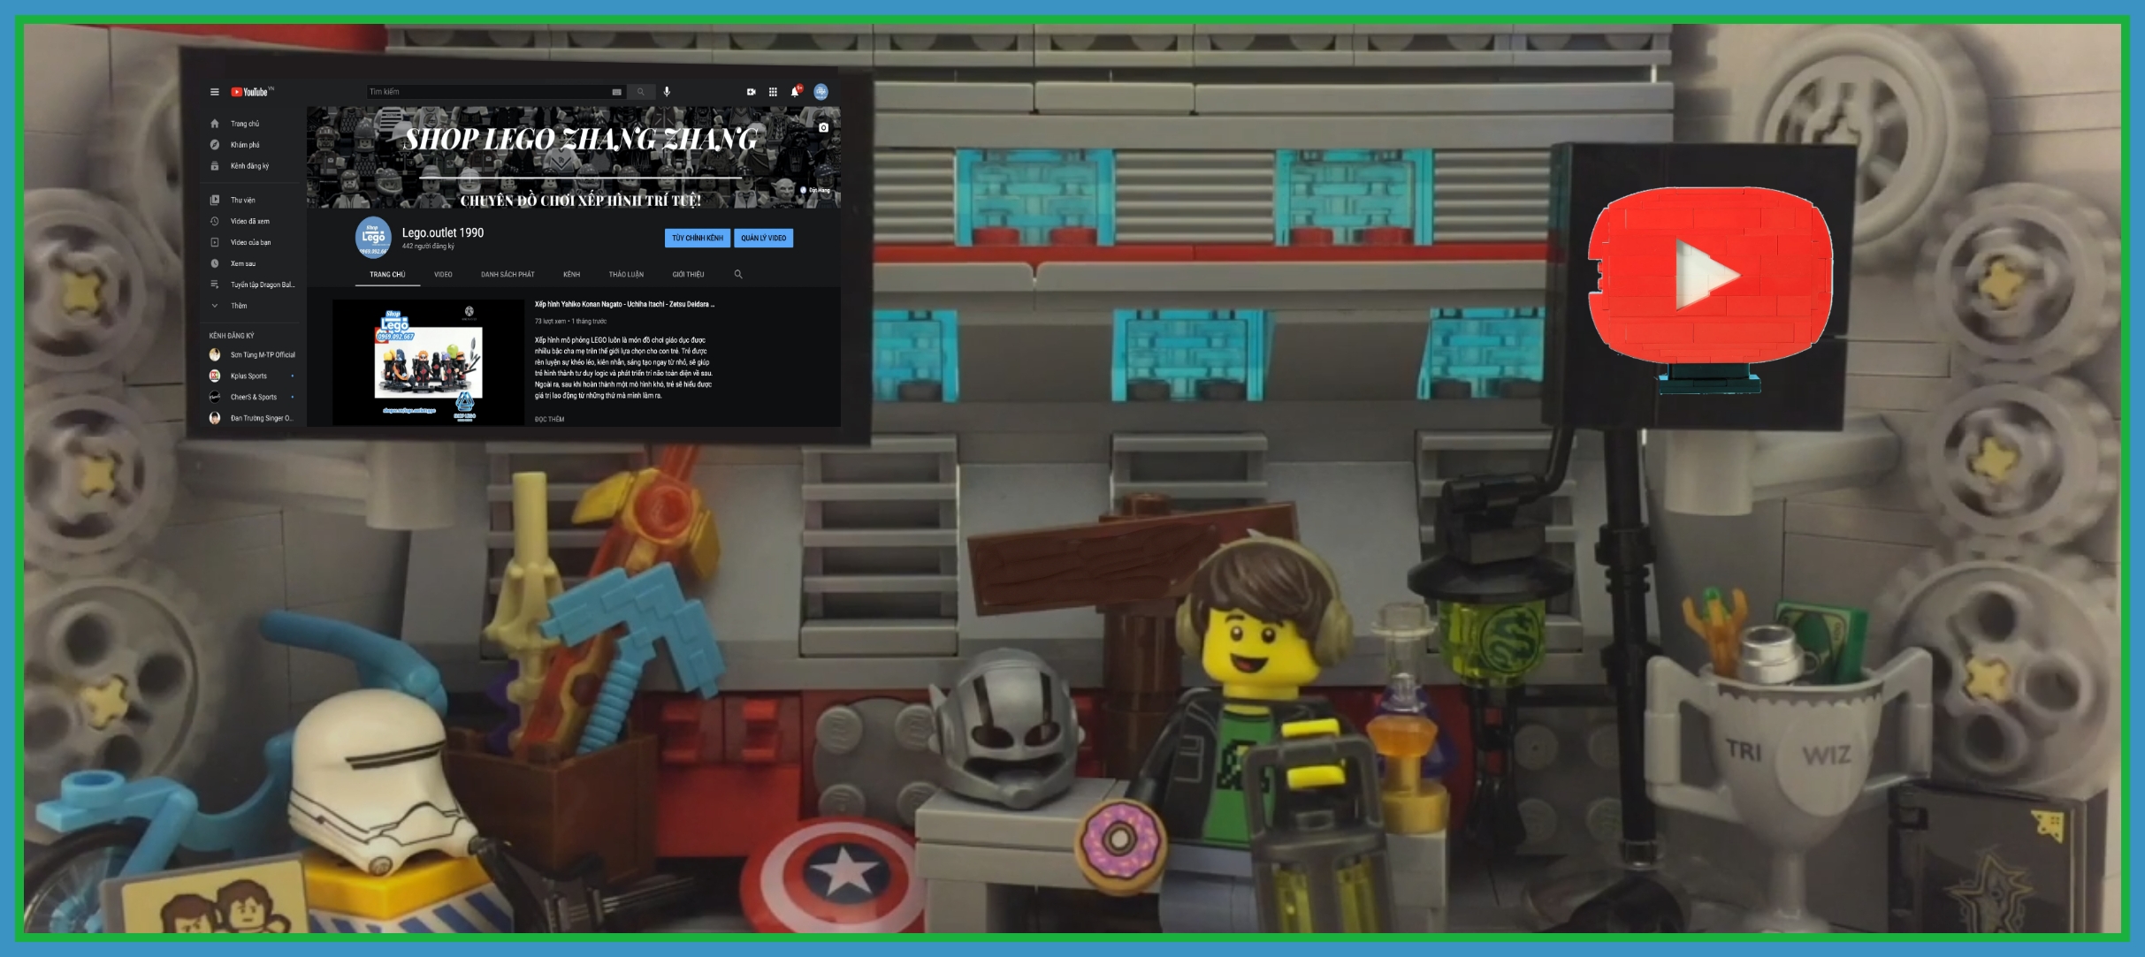2145x957 pixels.
Task: Switch to the VIDEO channel tab
Action: [x=443, y=275]
